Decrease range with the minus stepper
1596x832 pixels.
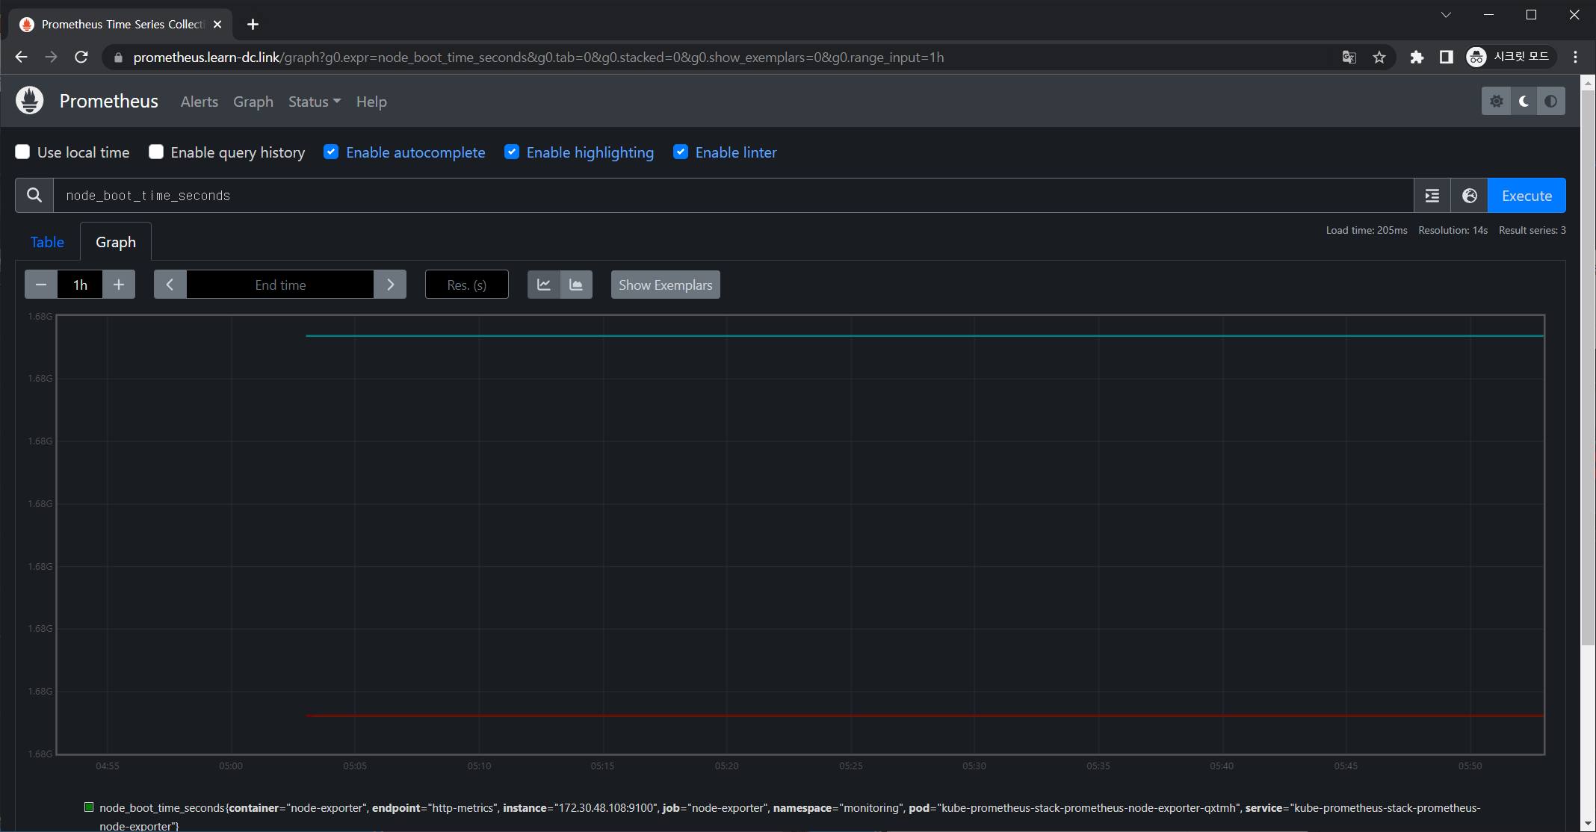pyautogui.click(x=41, y=285)
